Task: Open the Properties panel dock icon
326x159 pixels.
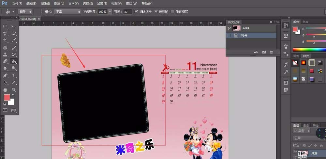Action: [x=286, y=36]
